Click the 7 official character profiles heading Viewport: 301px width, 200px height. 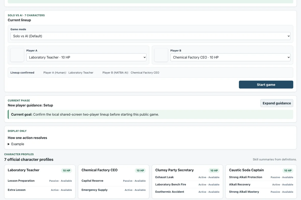click(29, 159)
